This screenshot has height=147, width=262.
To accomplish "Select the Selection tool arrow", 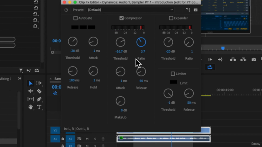I will 31,83.
